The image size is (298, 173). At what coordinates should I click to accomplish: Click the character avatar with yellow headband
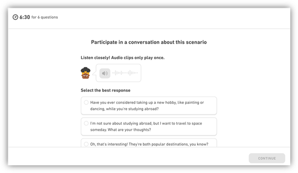(x=85, y=73)
